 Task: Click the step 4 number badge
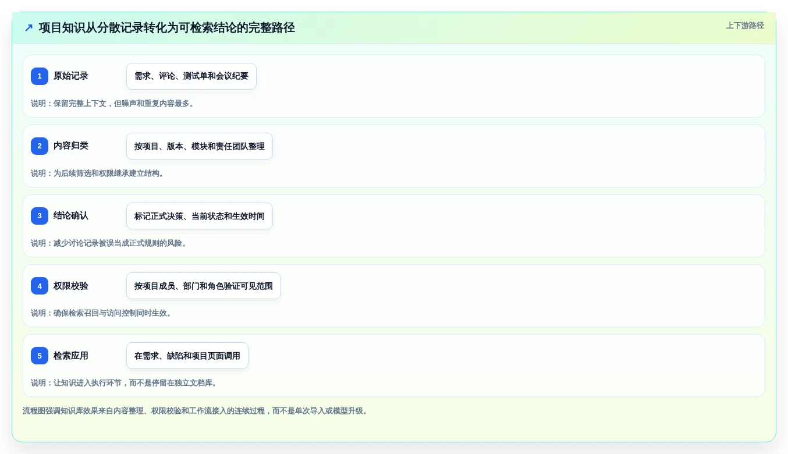coord(40,286)
